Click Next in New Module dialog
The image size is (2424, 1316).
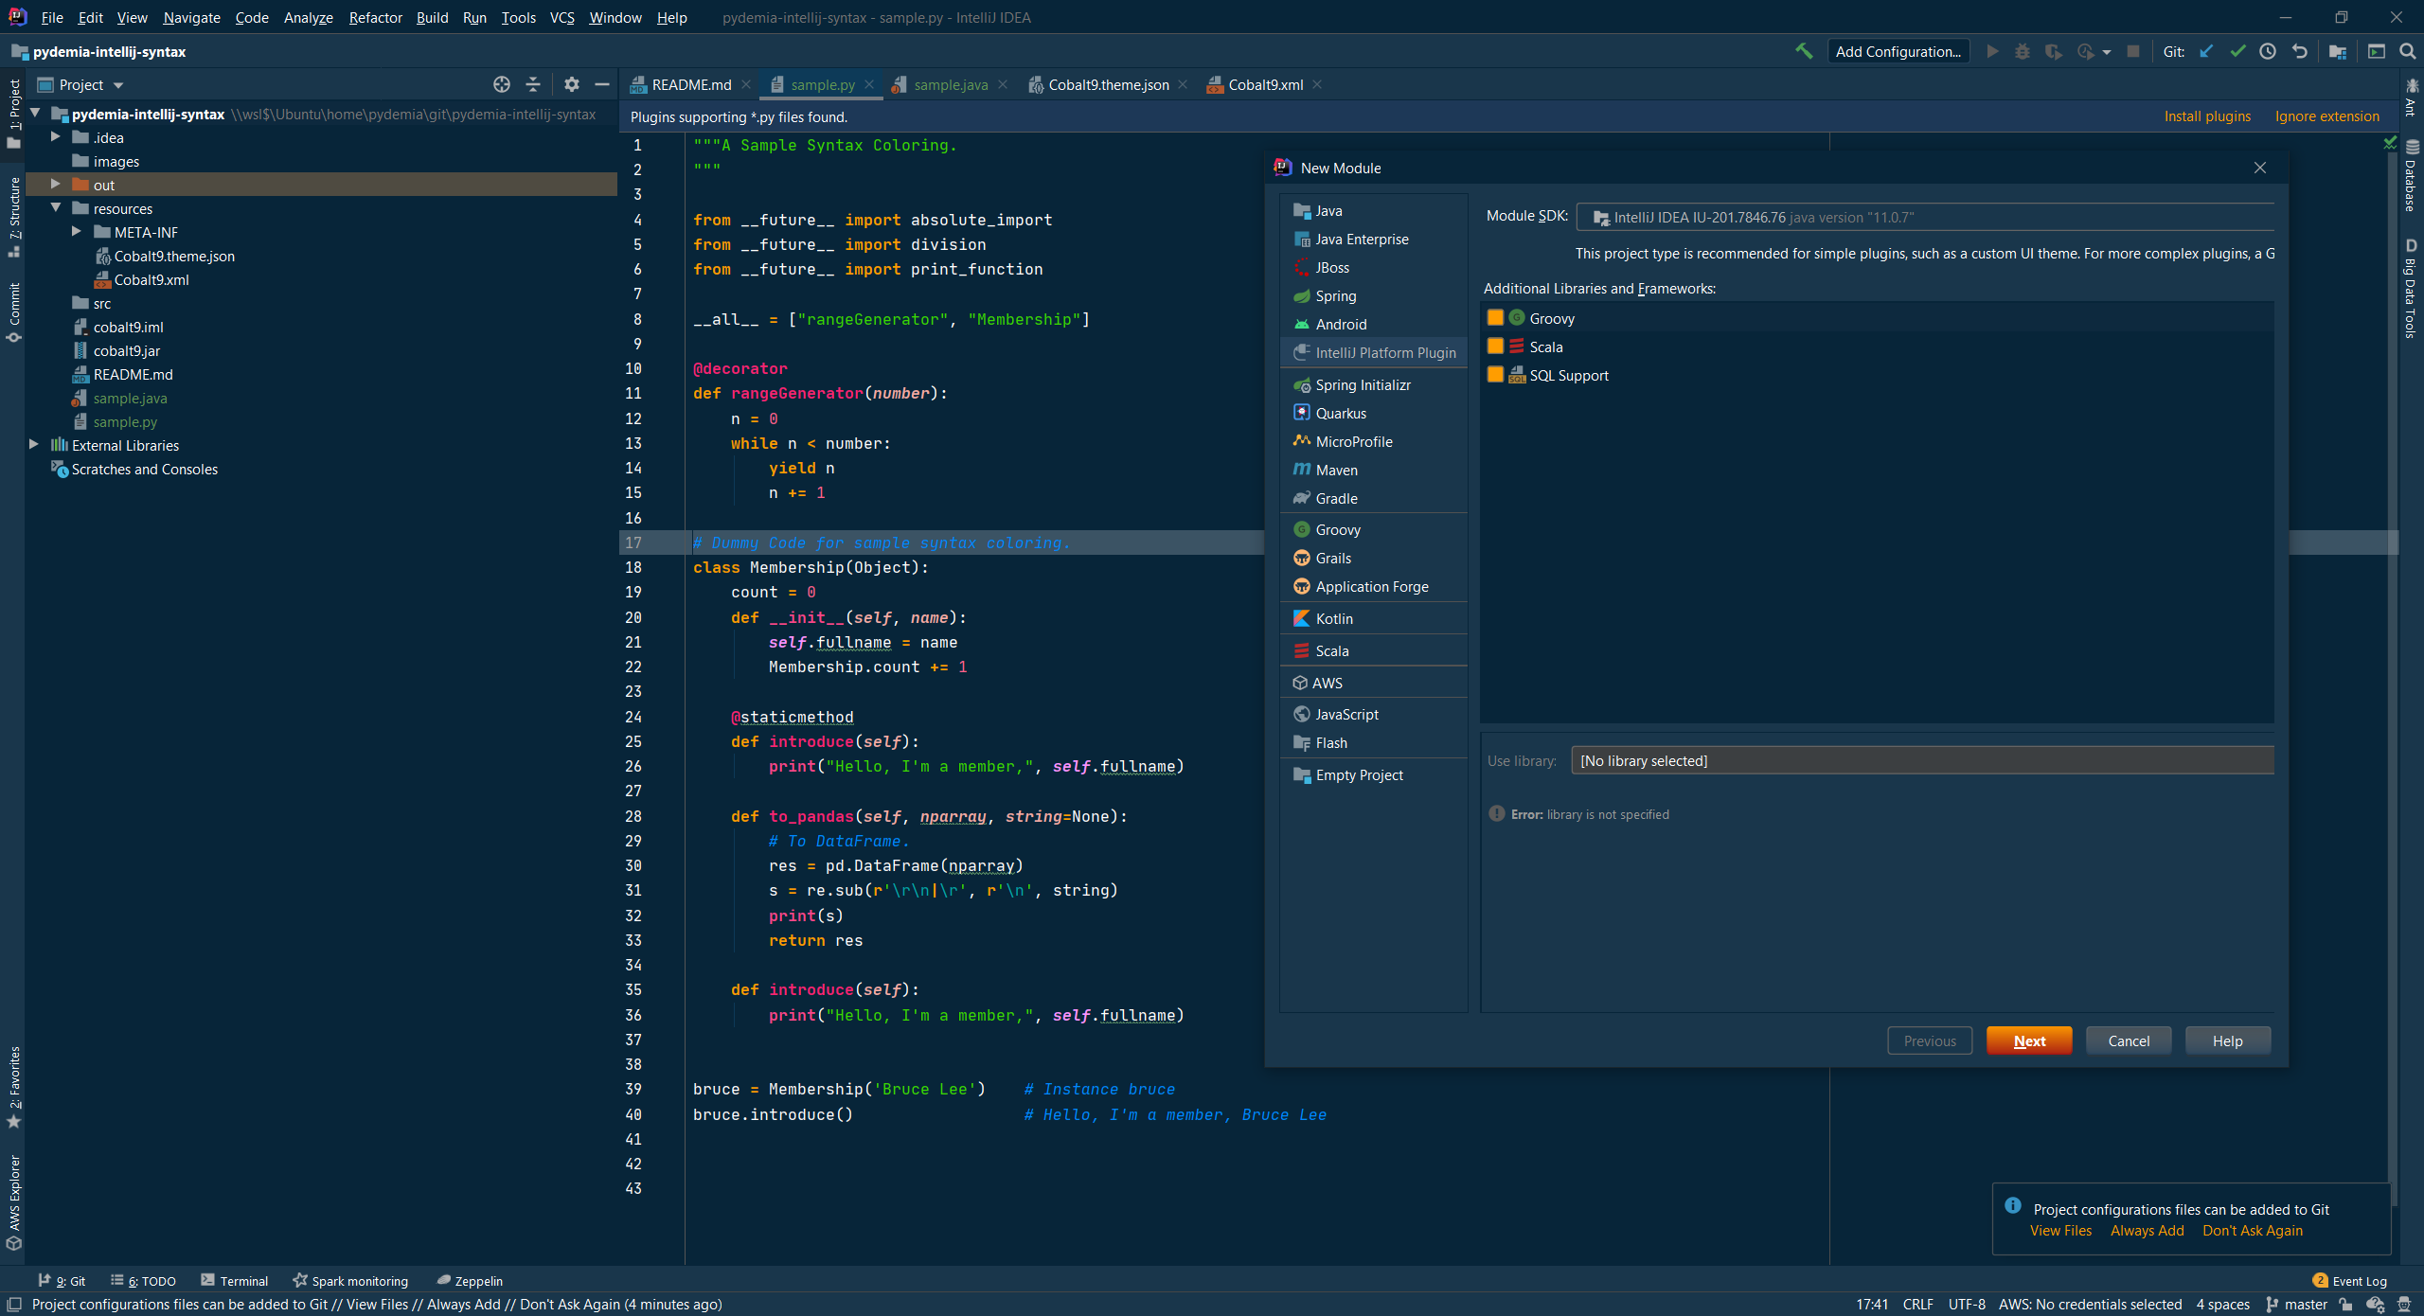coord(2029,1040)
